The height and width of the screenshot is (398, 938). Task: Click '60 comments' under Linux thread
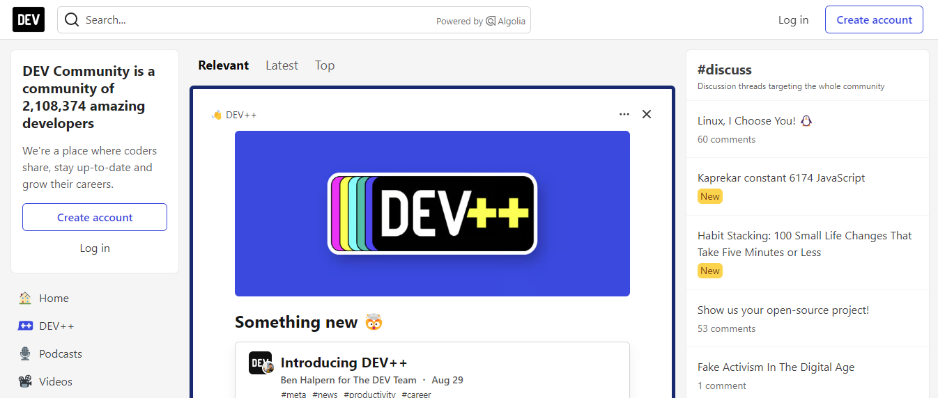tap(726, 139)
